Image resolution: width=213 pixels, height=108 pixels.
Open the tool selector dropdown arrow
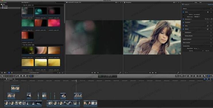(33, 76)
